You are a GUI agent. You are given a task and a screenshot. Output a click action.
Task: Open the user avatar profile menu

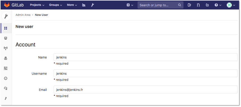click(231, 5)
